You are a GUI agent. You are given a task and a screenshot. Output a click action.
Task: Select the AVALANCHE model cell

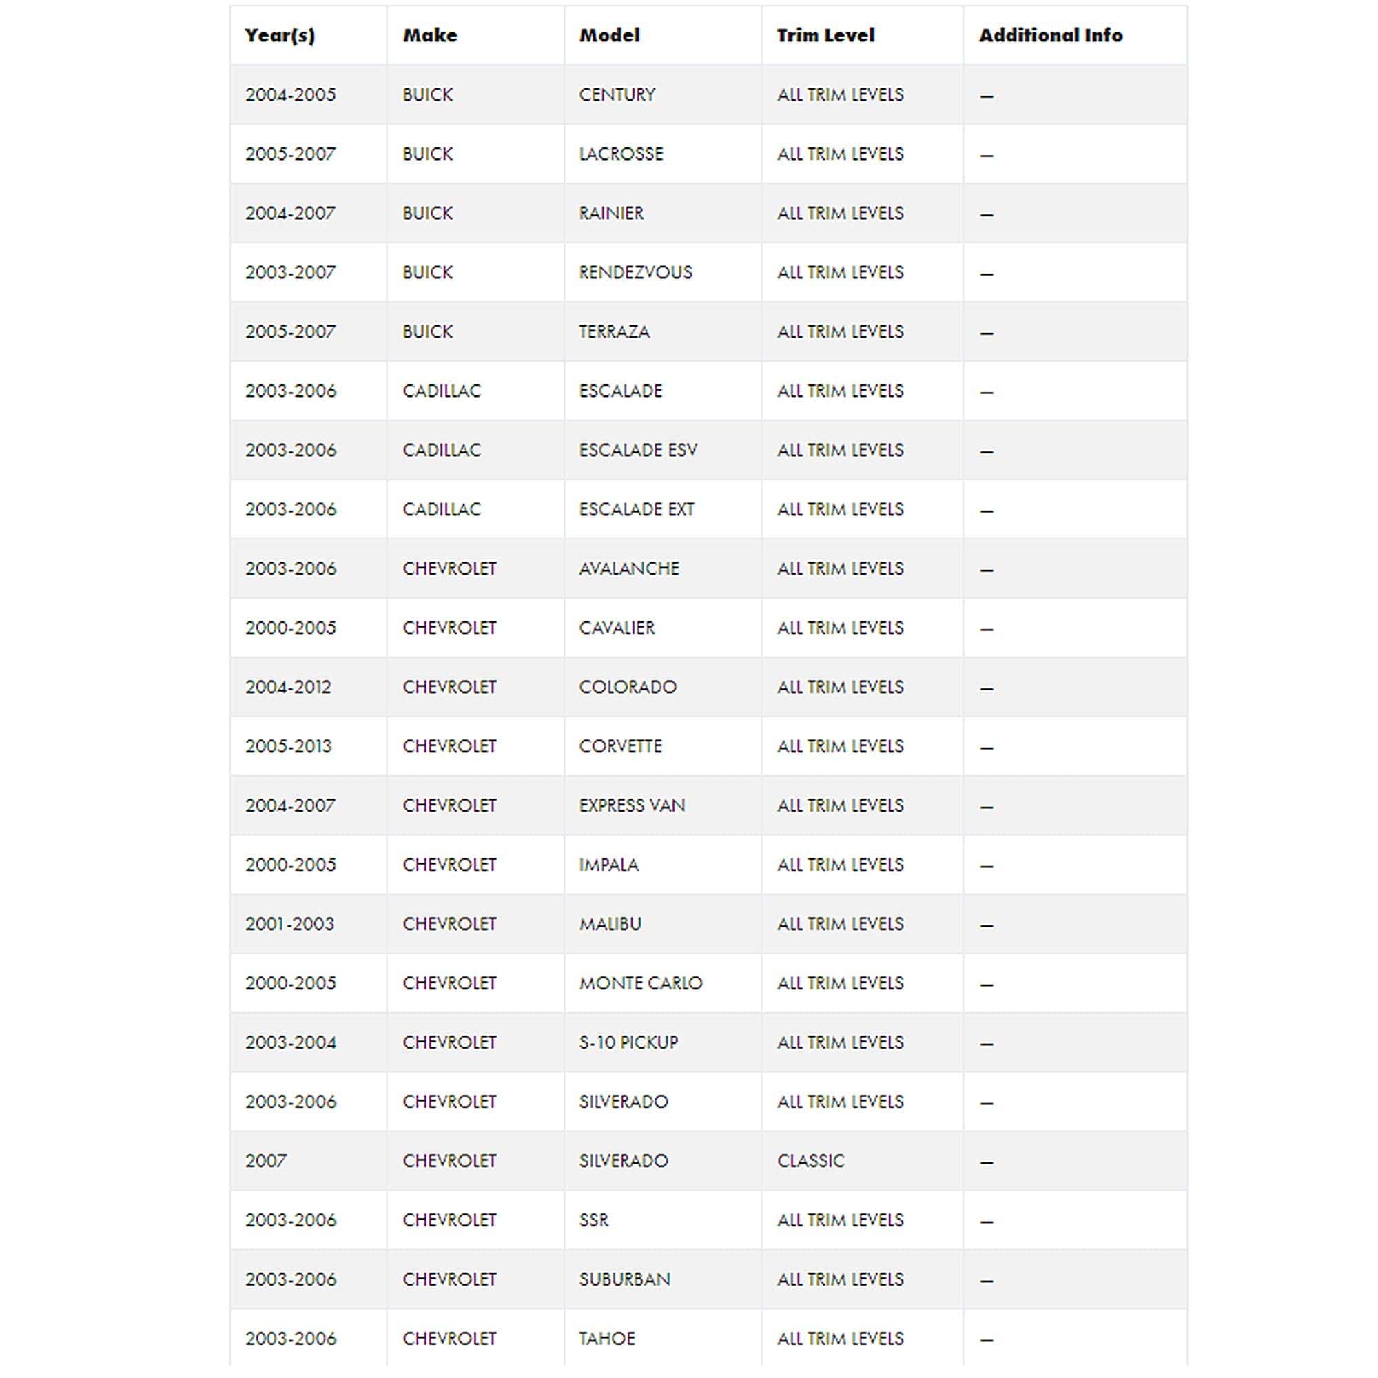(x=629, y=568)
